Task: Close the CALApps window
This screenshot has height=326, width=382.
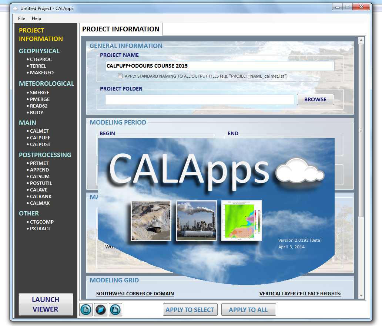Action: (x=362, y=7)
